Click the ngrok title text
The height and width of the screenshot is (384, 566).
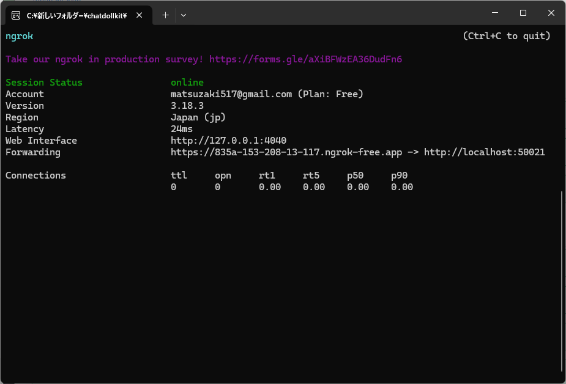point(19,36)
